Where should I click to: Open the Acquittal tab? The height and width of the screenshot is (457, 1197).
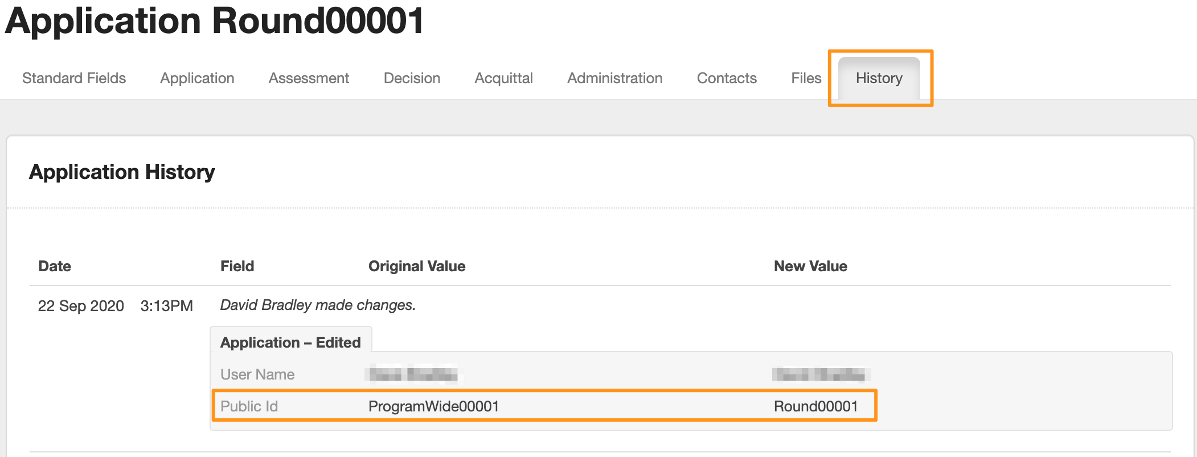[503, 78]
